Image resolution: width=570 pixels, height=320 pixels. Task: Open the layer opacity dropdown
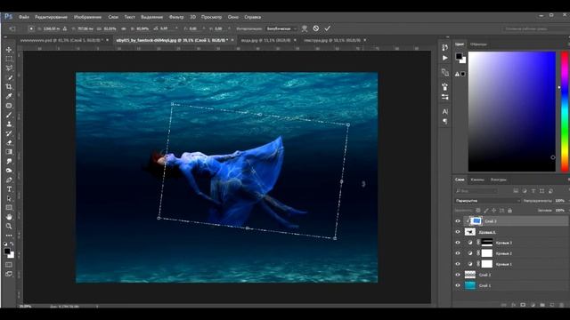[x=560, y=201]
